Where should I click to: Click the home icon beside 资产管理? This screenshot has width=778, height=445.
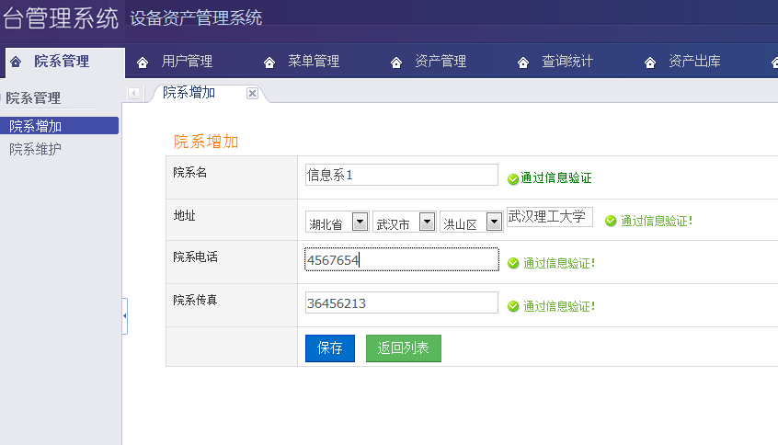[x=396, y=63]
